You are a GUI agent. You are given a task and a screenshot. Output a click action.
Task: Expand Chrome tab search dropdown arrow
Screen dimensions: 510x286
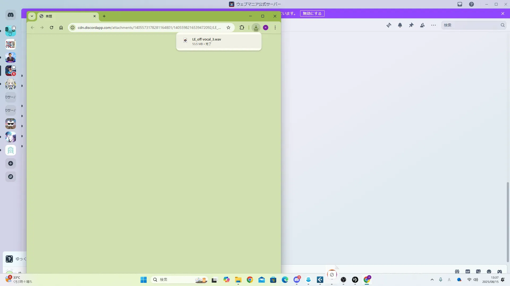tap(32, 16)
